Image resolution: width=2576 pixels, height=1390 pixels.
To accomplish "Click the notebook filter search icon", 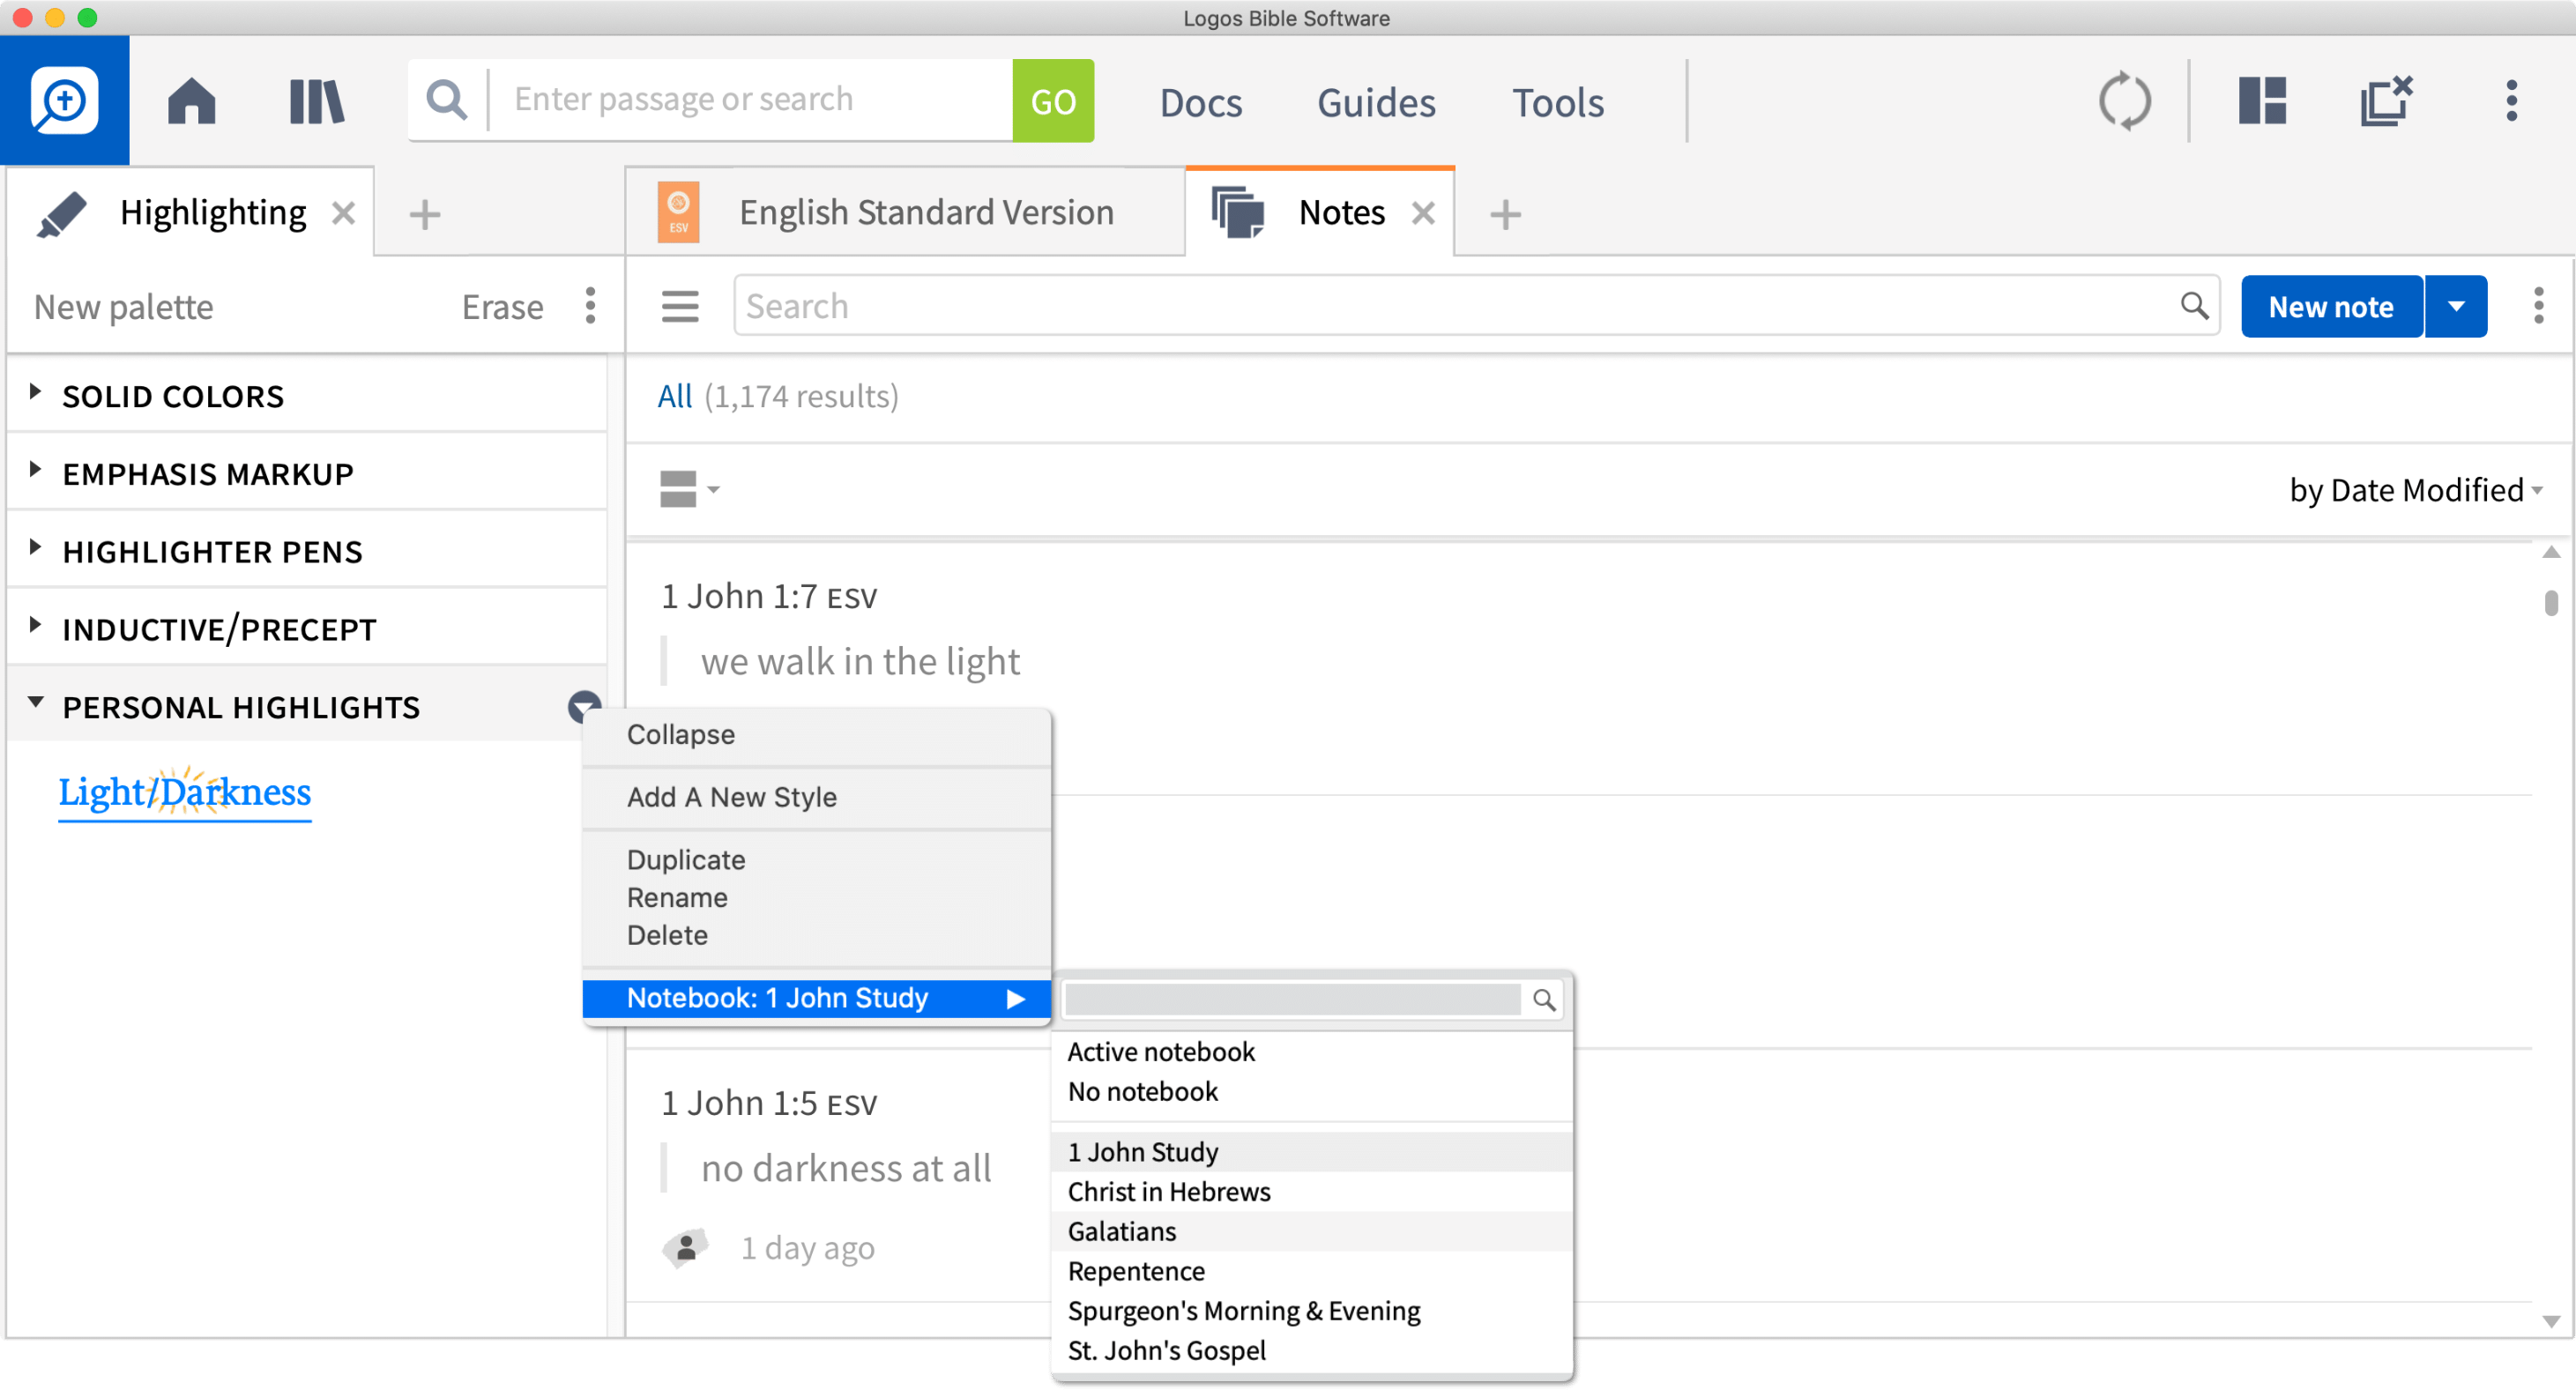I will pyautogui.click(x=1544, y=1000).
